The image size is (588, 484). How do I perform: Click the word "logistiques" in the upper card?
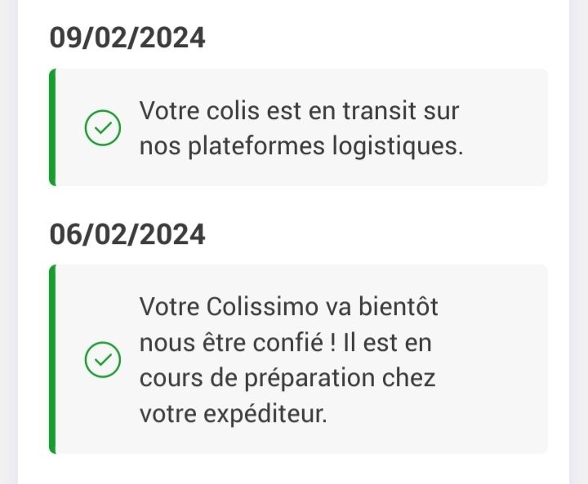click(x=398, y=147)
